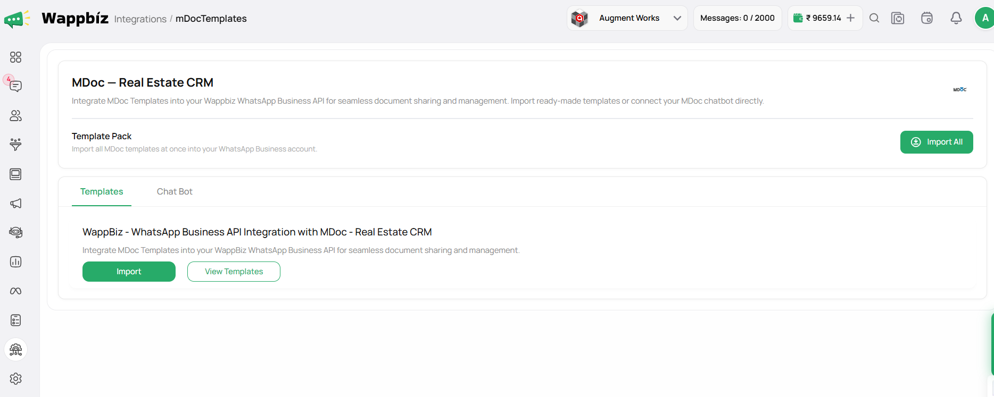The image size is (994, 397).
Task: Open the notifications bell icon
Action: click(x=956, y=18)
